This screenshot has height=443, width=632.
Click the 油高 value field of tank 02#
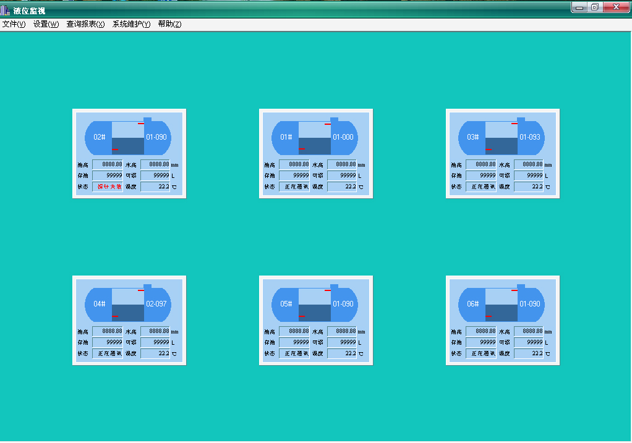pyautogui.click(x=108, y=164)
